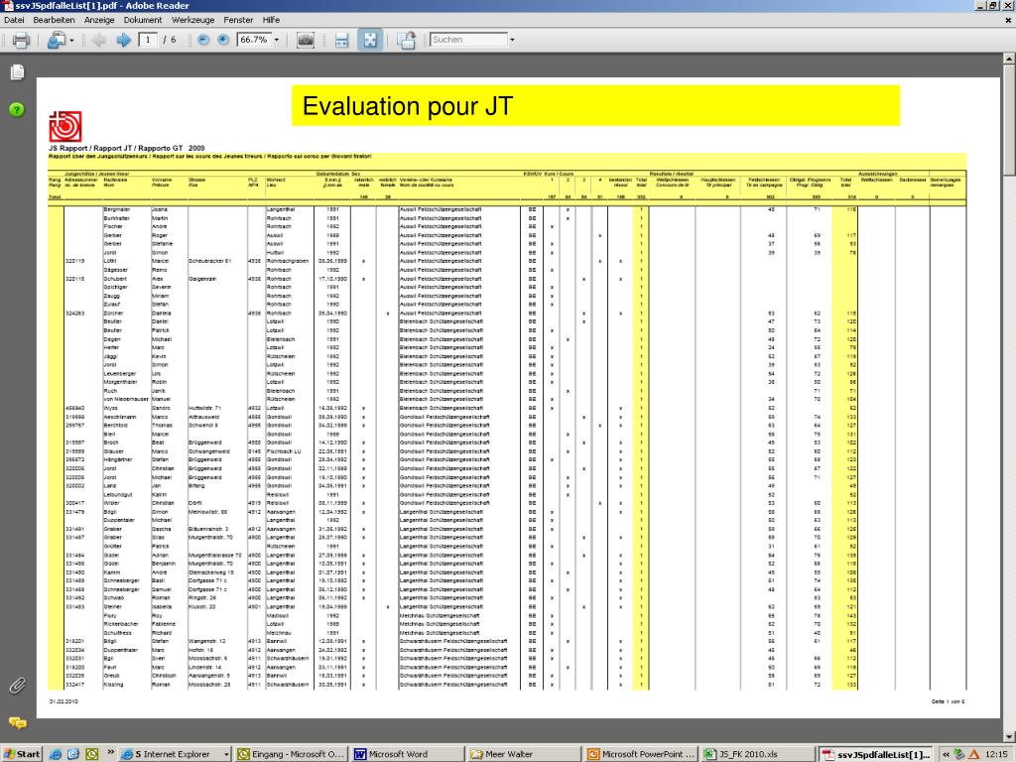The height and width of the screenshot is (762, 1016).
Task: Open the Dokument menu
Action: click(143, 20)
